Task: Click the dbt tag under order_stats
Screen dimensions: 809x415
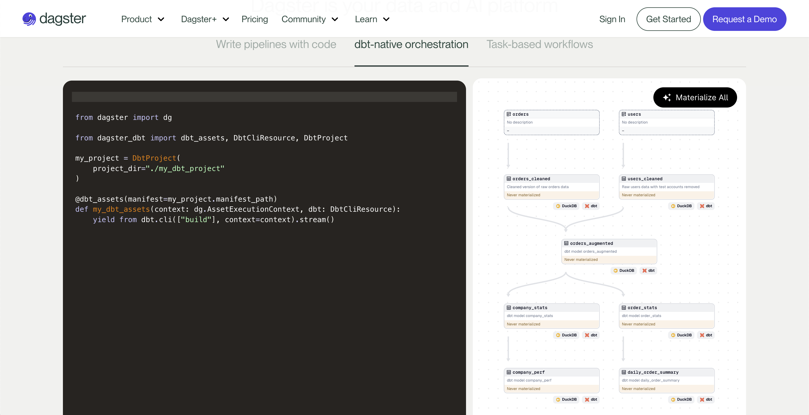Action: tap(706, 335)
